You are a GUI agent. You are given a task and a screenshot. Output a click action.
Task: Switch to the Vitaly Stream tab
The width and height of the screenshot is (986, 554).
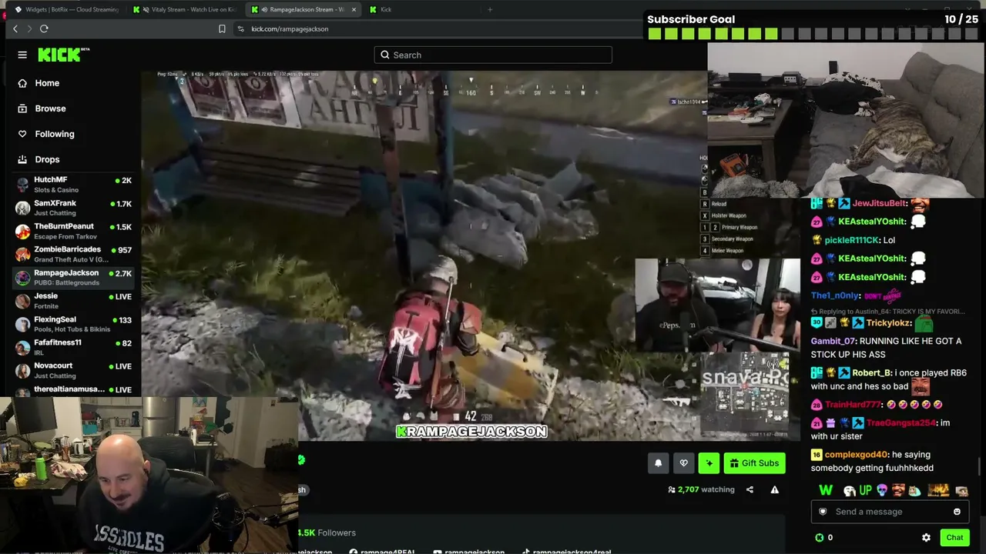point(186,9)
